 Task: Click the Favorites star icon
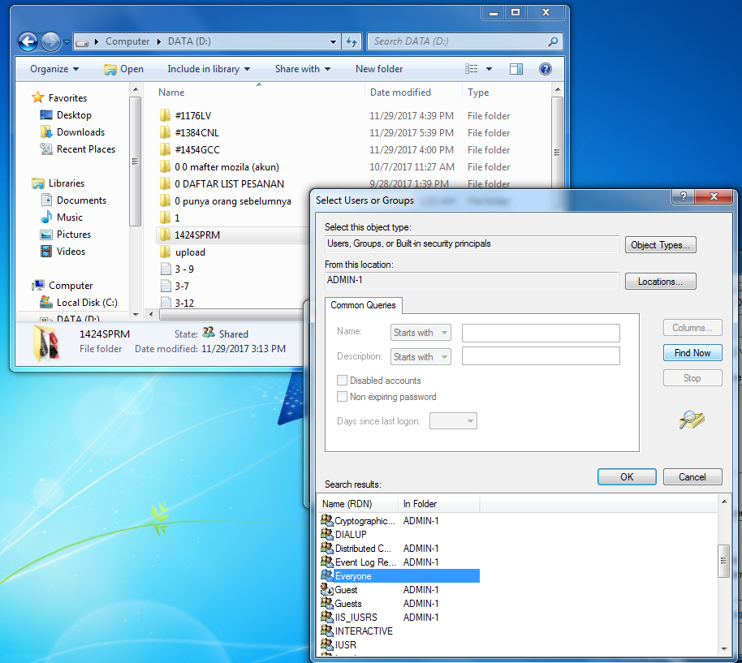coord(38,97)
